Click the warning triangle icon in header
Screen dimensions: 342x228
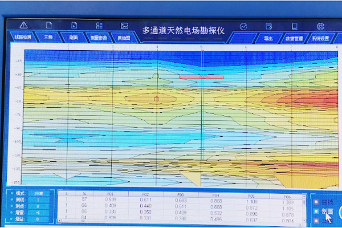tap(23, 26)
